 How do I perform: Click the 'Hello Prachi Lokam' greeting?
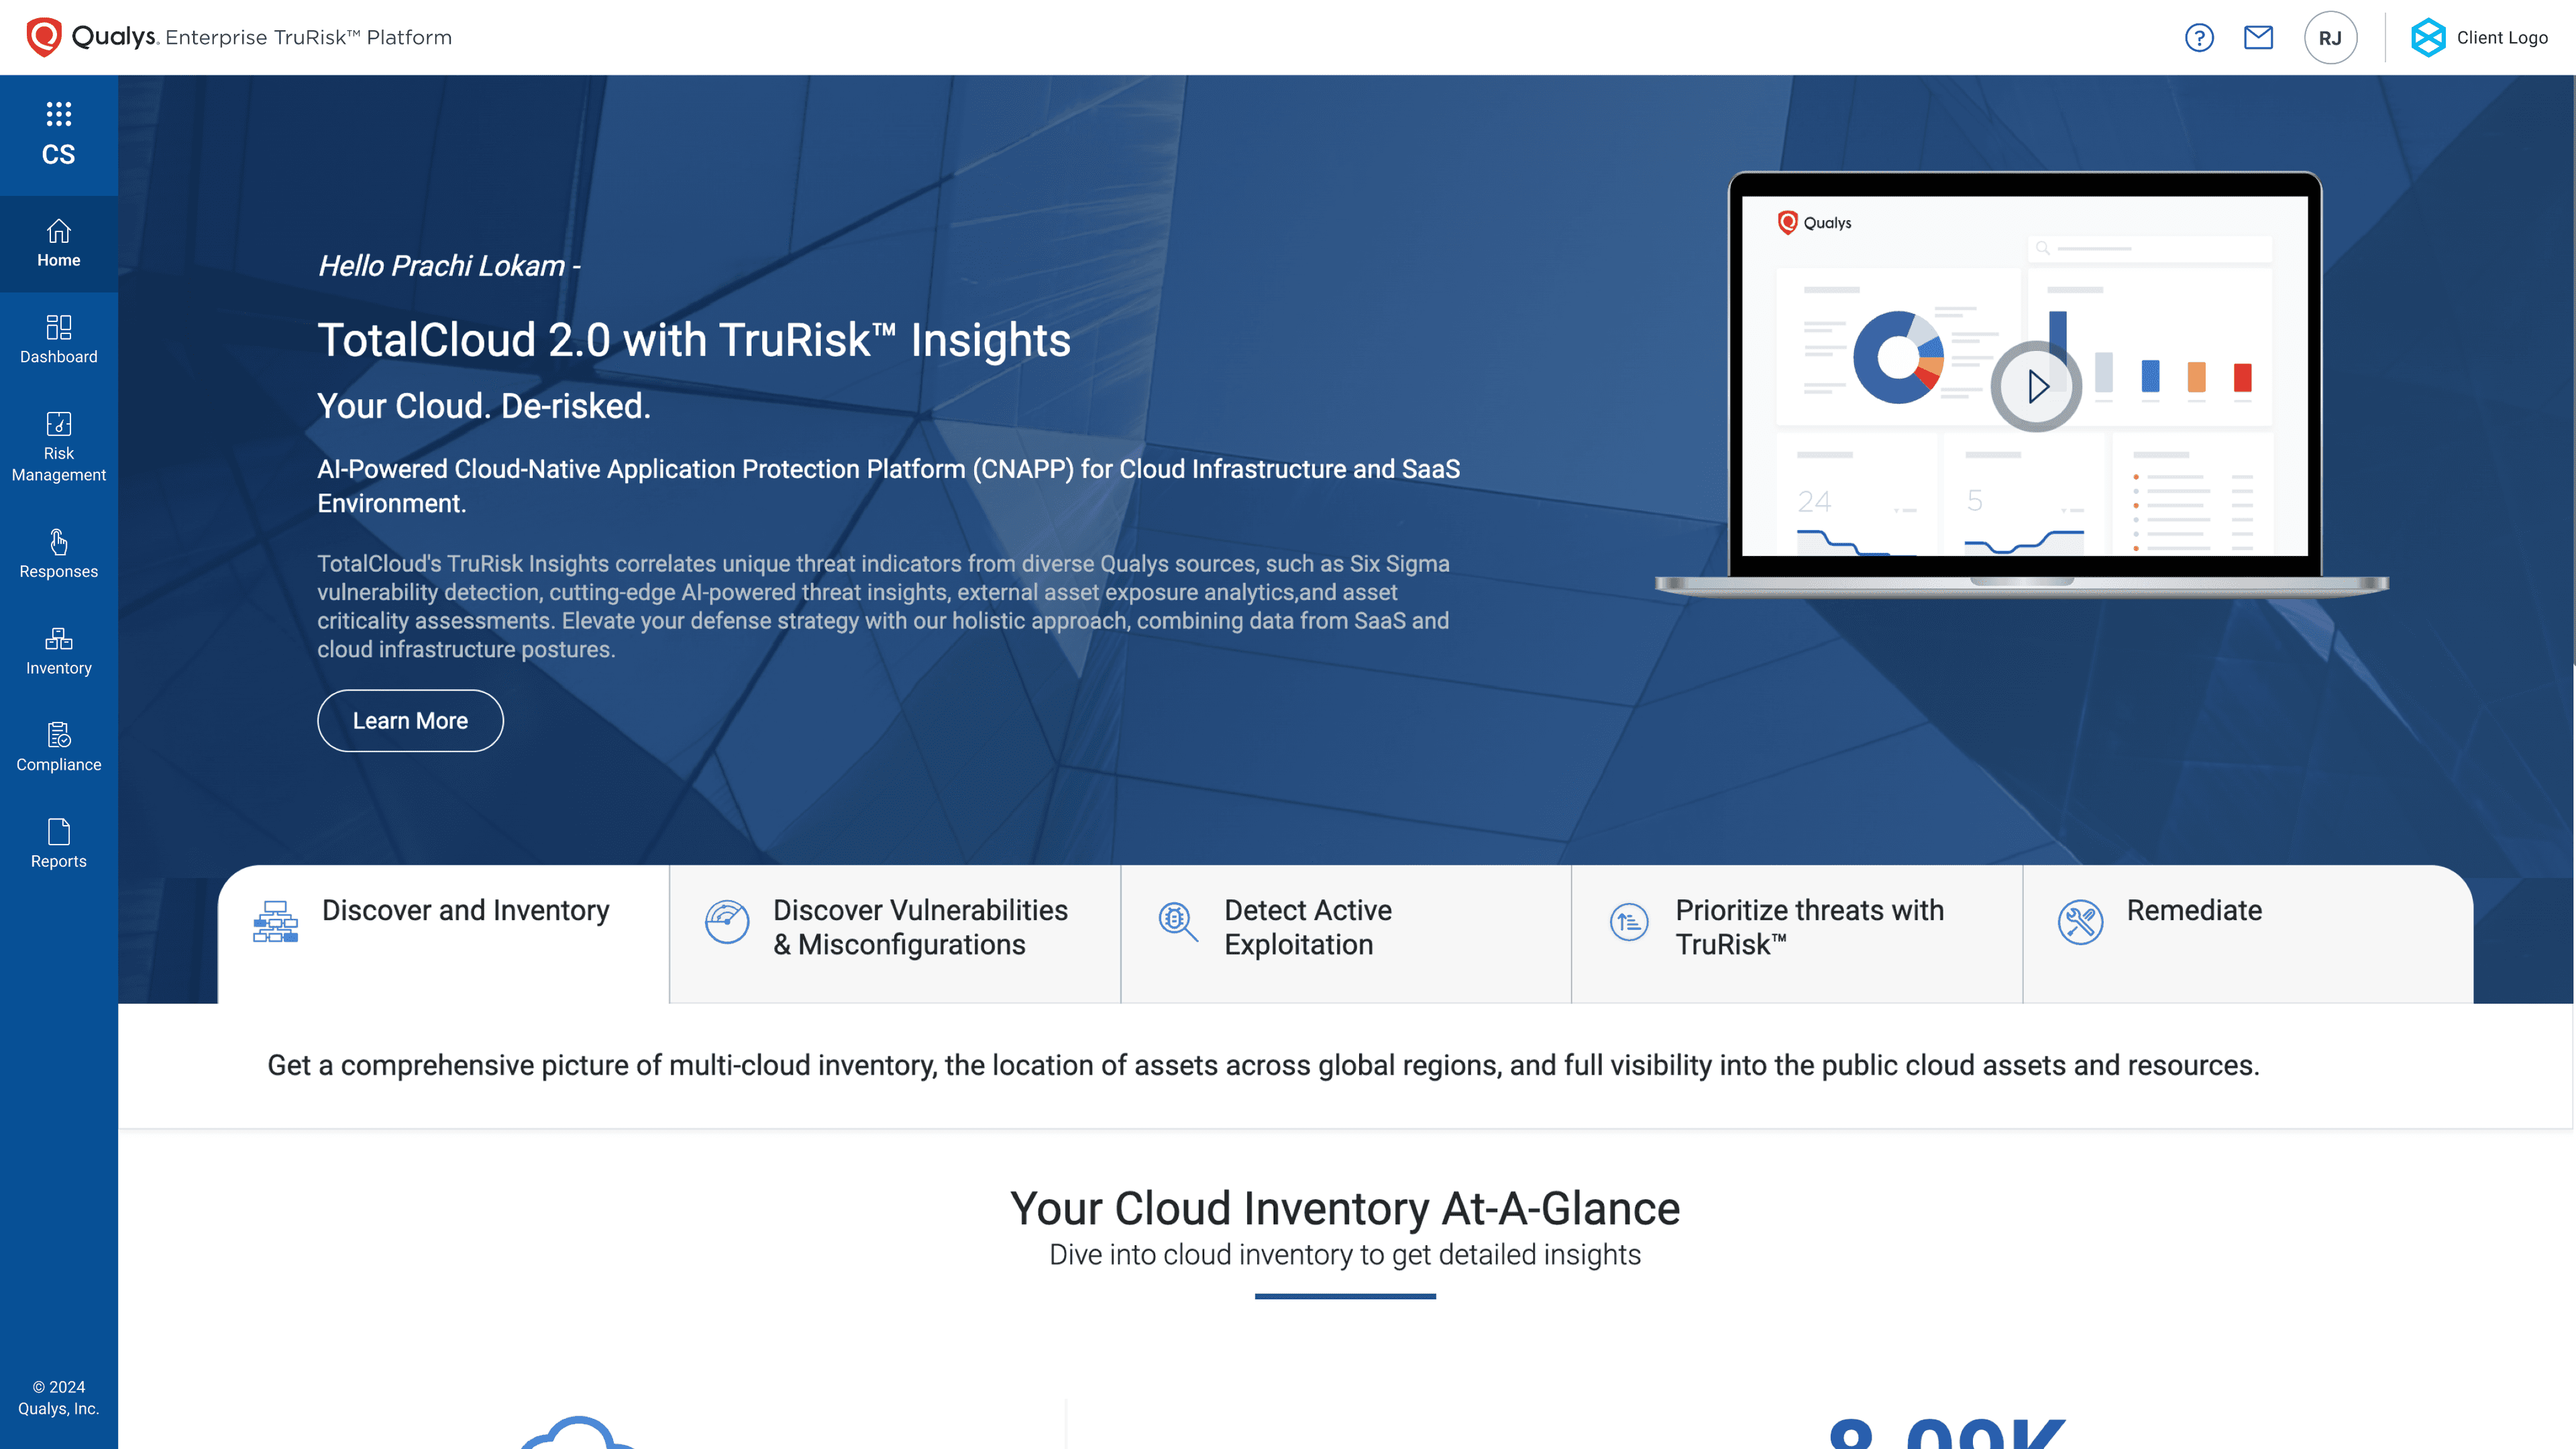(449, 266)
